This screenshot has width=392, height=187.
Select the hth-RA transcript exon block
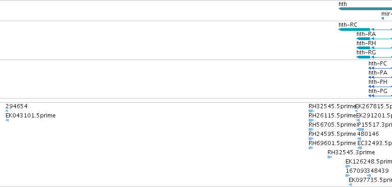click(363, 39)
